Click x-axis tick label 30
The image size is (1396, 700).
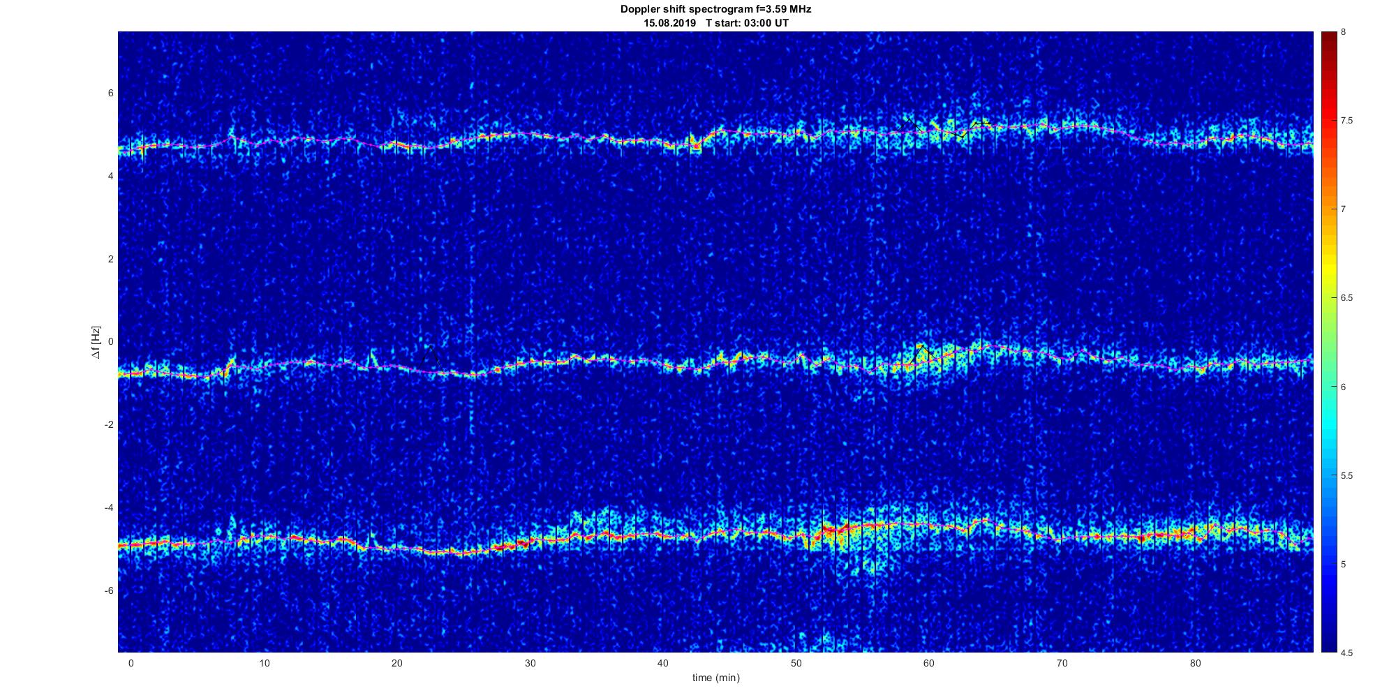pyautogui.click(x=530, y=663)
